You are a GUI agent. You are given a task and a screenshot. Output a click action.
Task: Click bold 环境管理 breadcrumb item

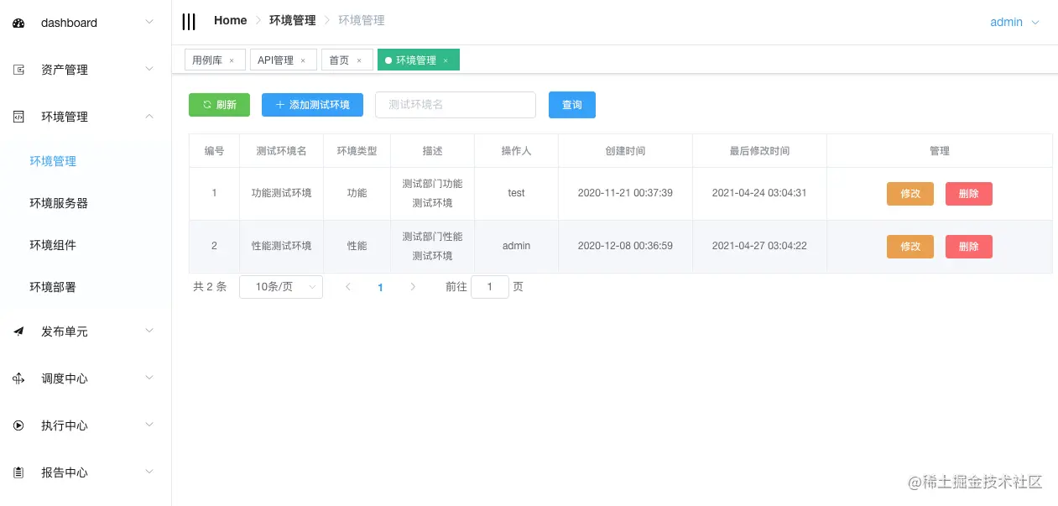point(293,20)
